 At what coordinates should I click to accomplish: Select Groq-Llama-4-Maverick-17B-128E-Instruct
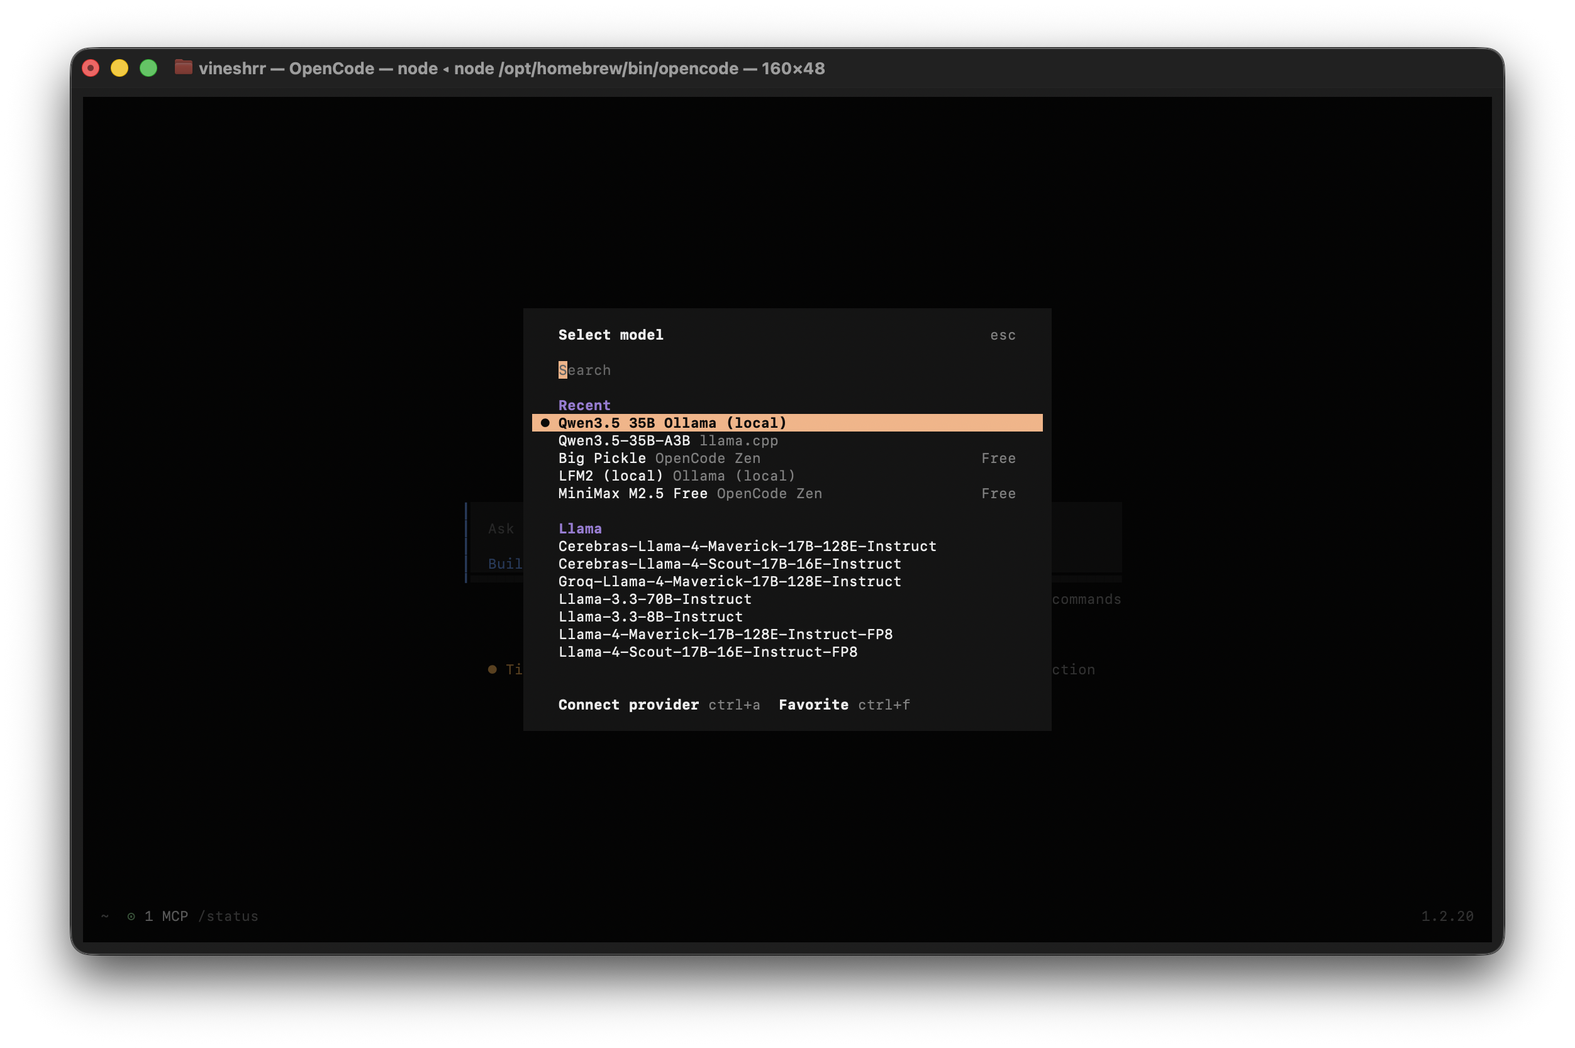[729, 581]
